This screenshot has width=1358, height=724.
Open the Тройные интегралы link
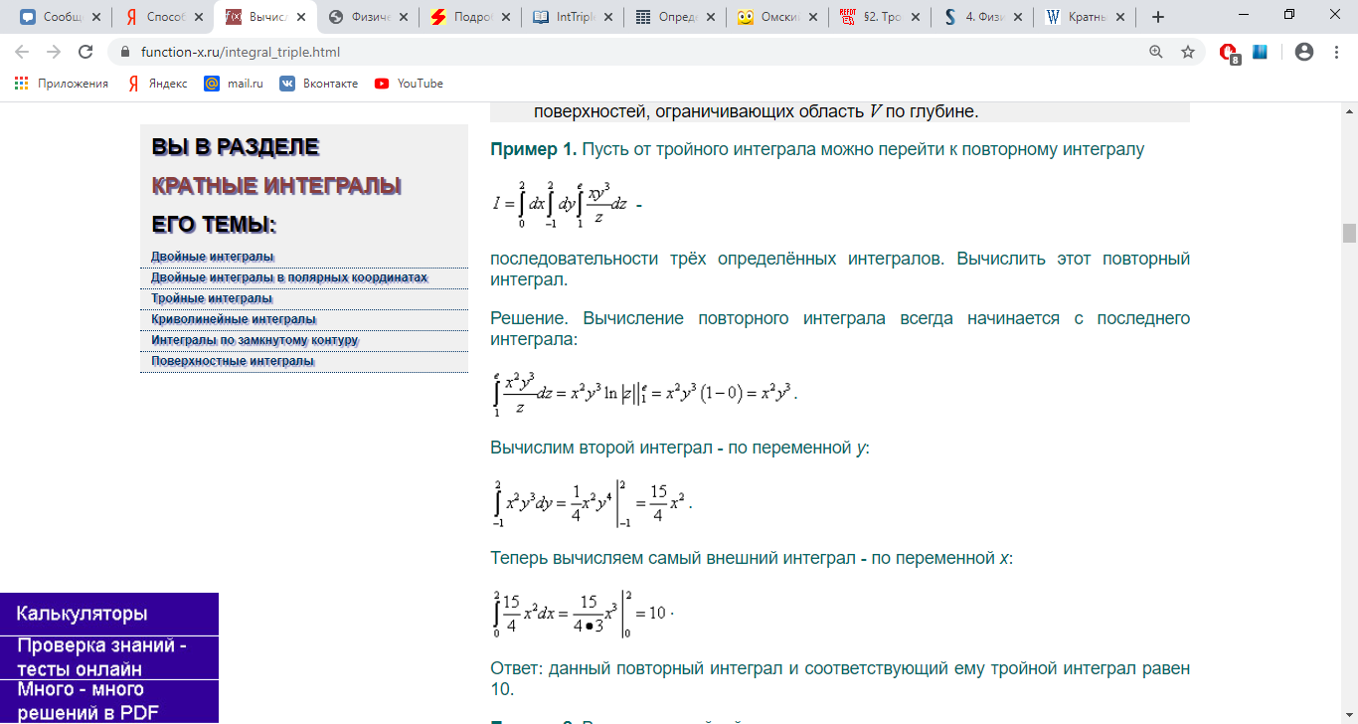[212, 298]
